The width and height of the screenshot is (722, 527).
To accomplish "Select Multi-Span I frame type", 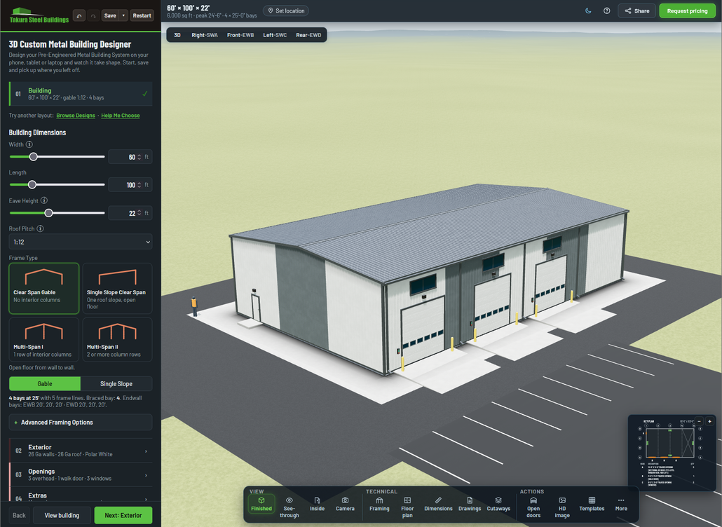I will [x=43, y=339].
